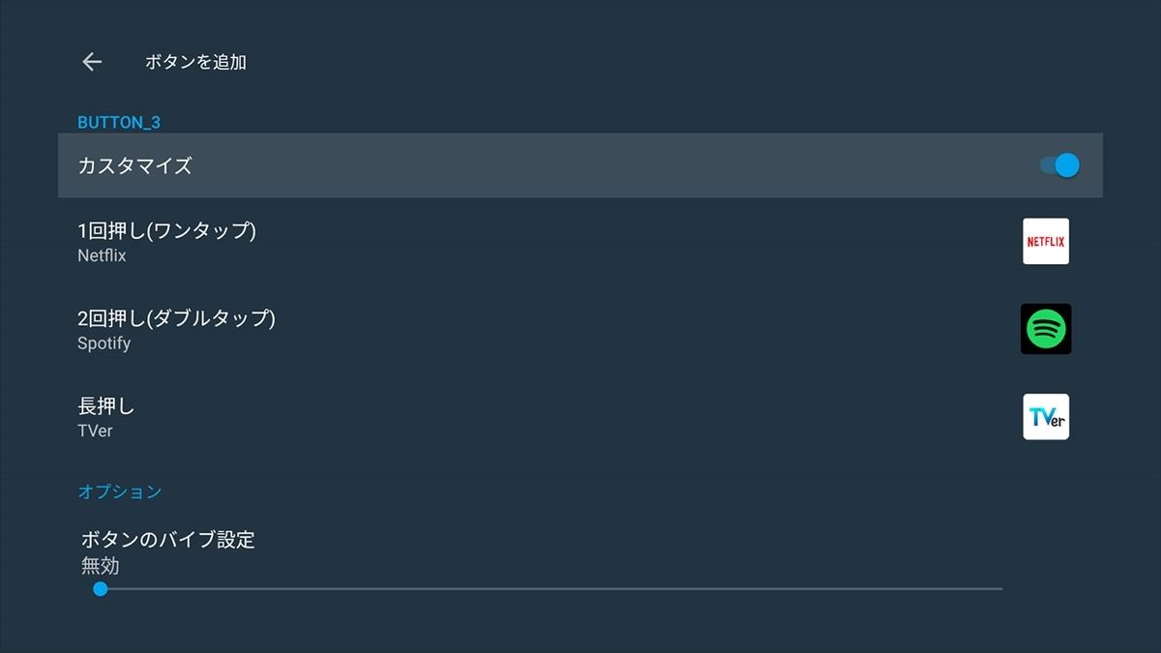Click the vibration slider handle
Screen dimensions: 1161x653
(100, 588)
